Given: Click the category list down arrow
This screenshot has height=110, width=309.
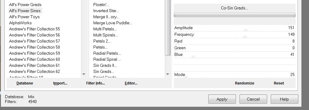Looking at the screenshot, I should (x=84, y=74).
